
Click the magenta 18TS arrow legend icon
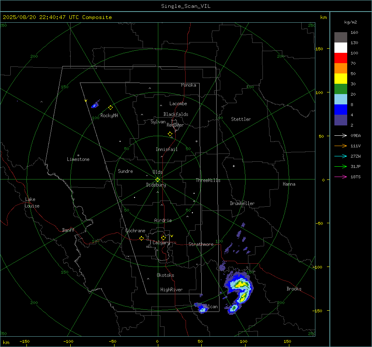coord(341,177)
